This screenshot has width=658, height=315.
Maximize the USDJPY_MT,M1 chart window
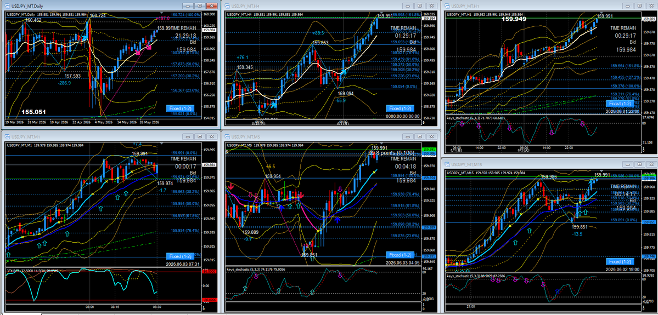pyautogui.click(x=200, y=136)
